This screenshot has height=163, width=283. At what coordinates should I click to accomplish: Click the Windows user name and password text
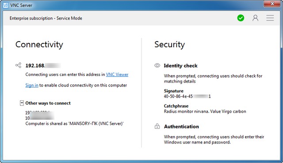point(197,142)
